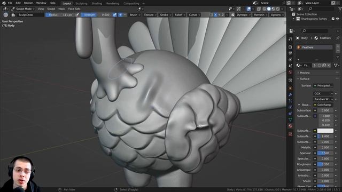Adjust the Radius slider
This screenshot has width=342, height=192.
60,15
